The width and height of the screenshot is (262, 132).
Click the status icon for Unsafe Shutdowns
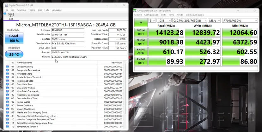pyautogui.click(x=7, y=109)
